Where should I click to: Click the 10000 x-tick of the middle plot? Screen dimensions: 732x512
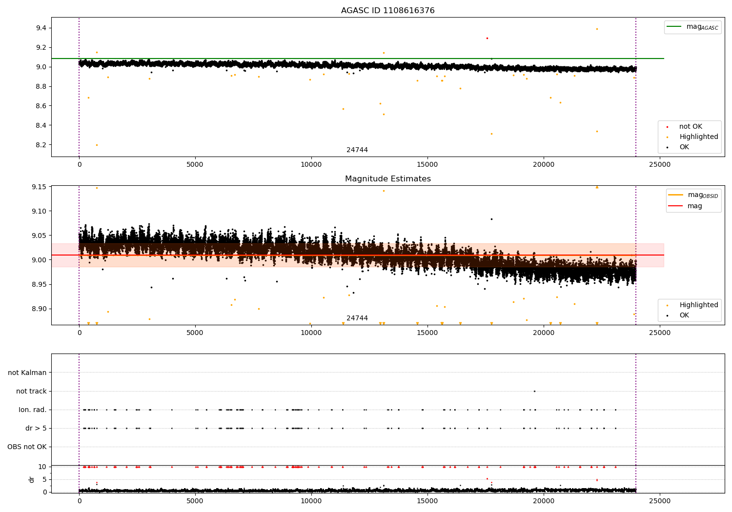(x=311, y=333)
